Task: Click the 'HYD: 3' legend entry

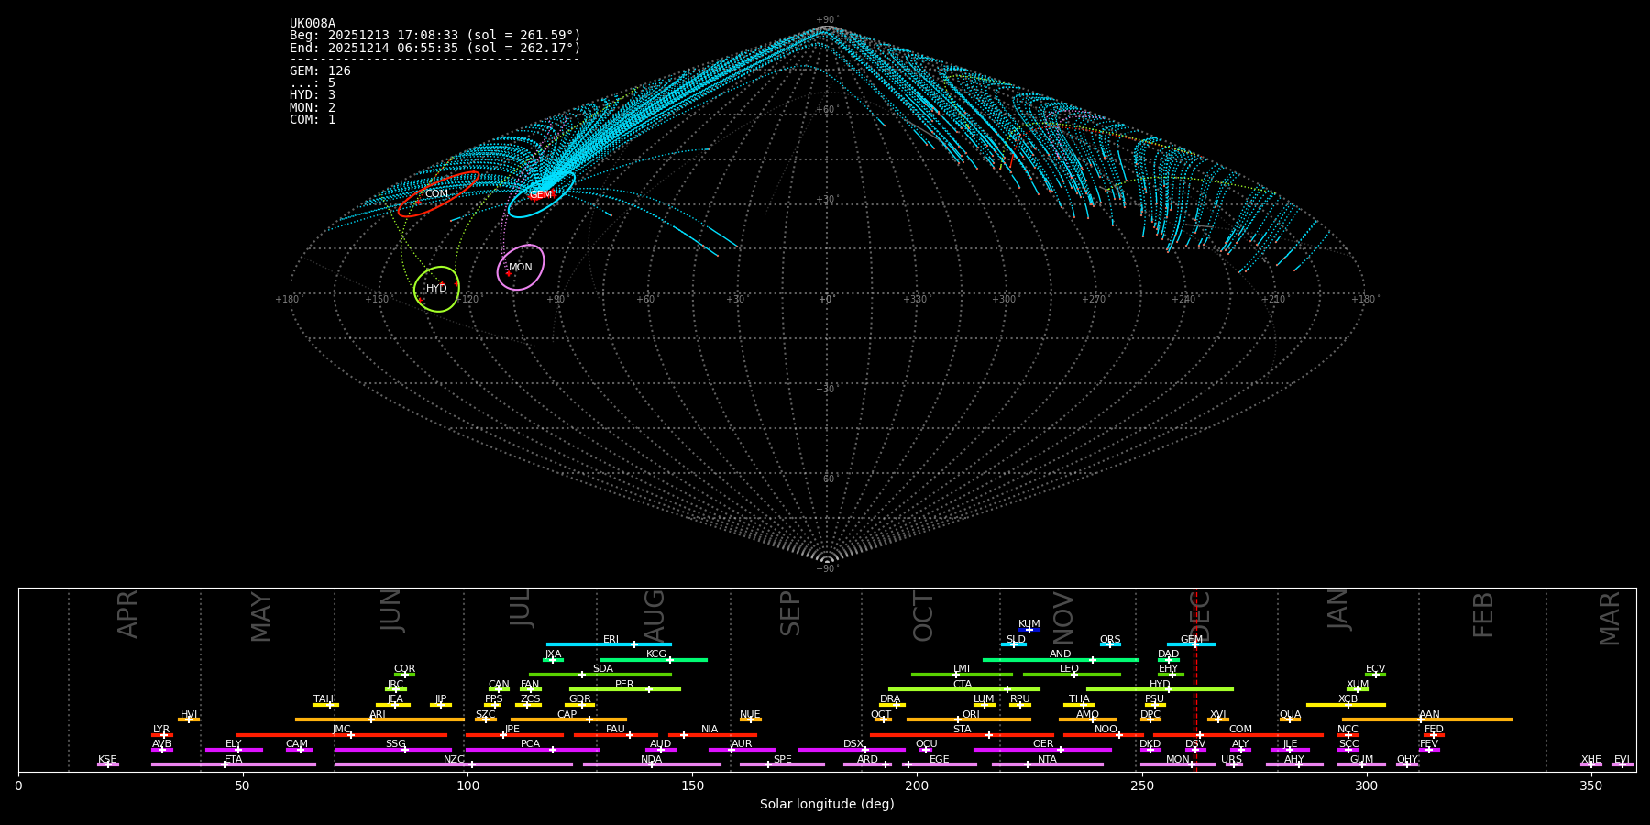Action: [x=313, y=95]
